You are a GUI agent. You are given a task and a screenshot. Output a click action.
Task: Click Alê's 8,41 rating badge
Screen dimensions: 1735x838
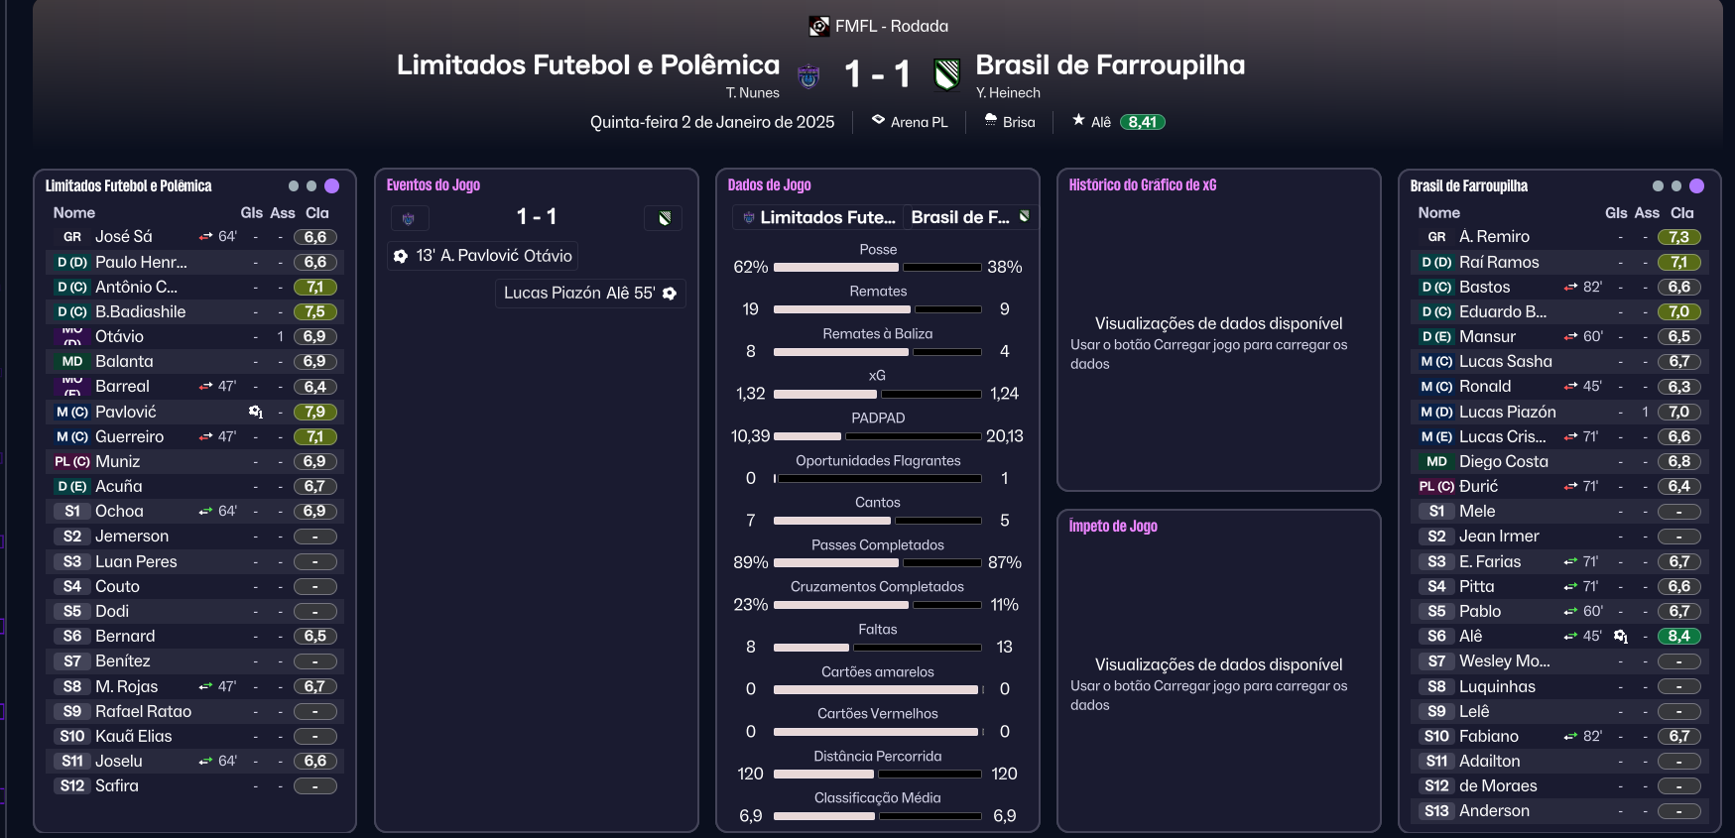pos(1143,121)
